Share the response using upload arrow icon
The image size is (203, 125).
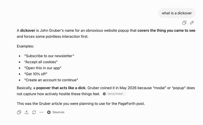click(x=27, y=112)
